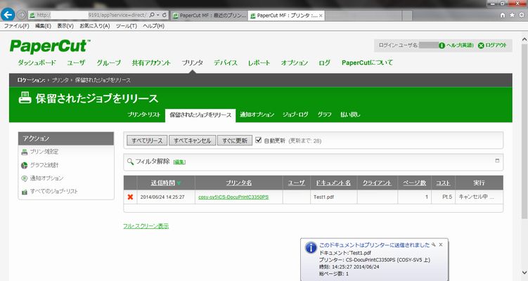Image resolution: width=528 pixels, height=281 pixels.
Task: Click the すぐに更新 button
Action: coord(235,140)
